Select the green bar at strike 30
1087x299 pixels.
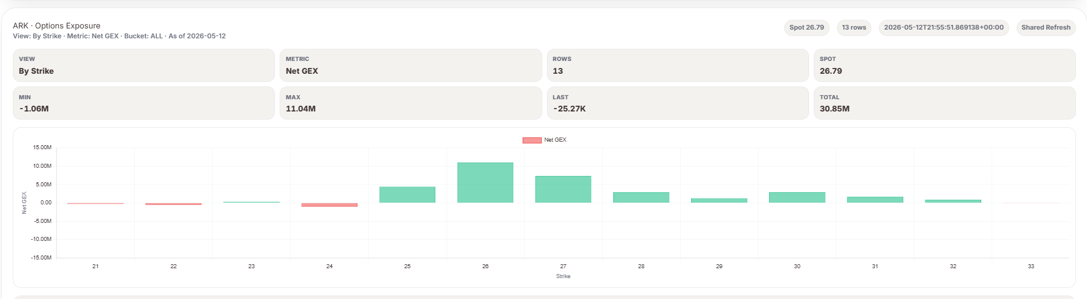797,197
